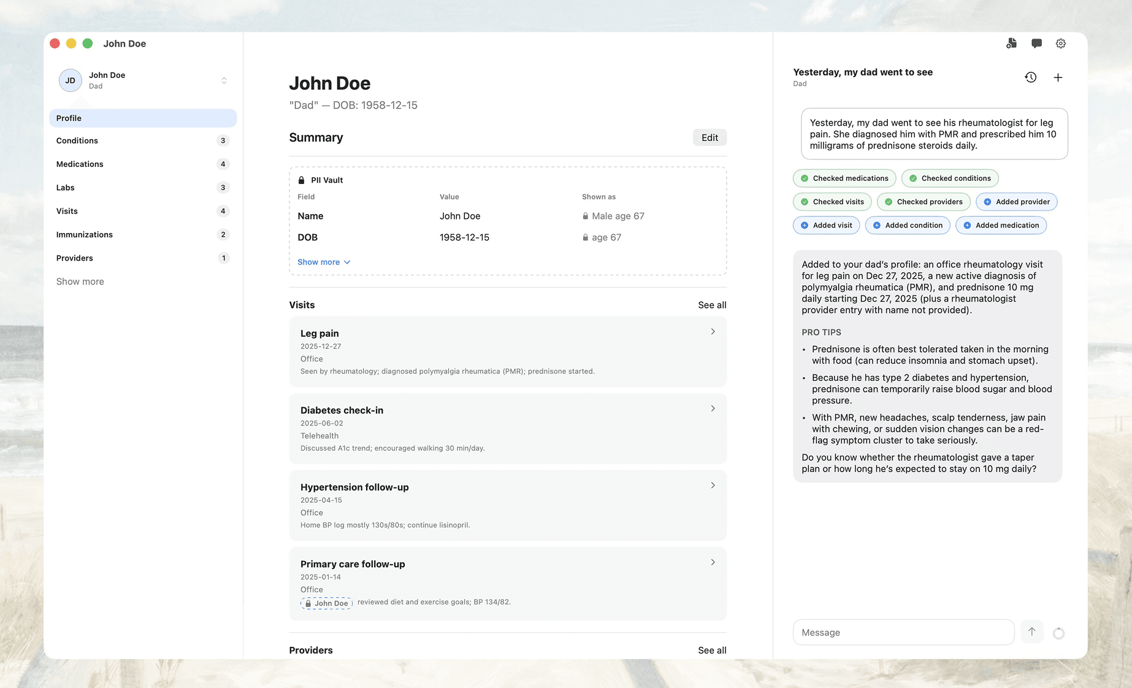Click the Added medication status chip
This screenshot has width=1132, height=688.
[x=1001, y=226]
